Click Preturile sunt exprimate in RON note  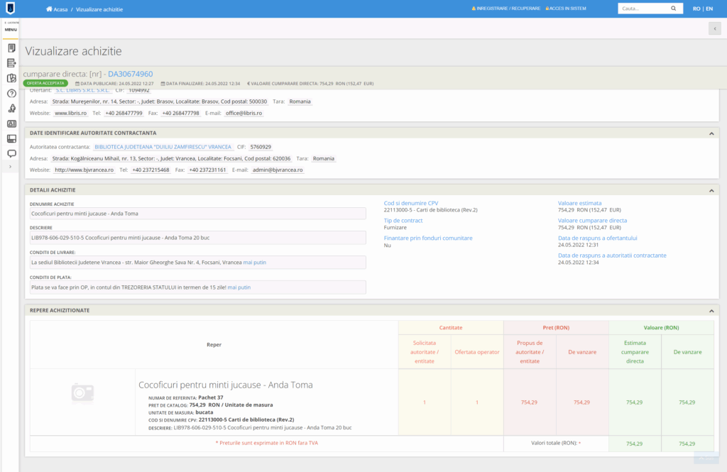coord(267,443)
